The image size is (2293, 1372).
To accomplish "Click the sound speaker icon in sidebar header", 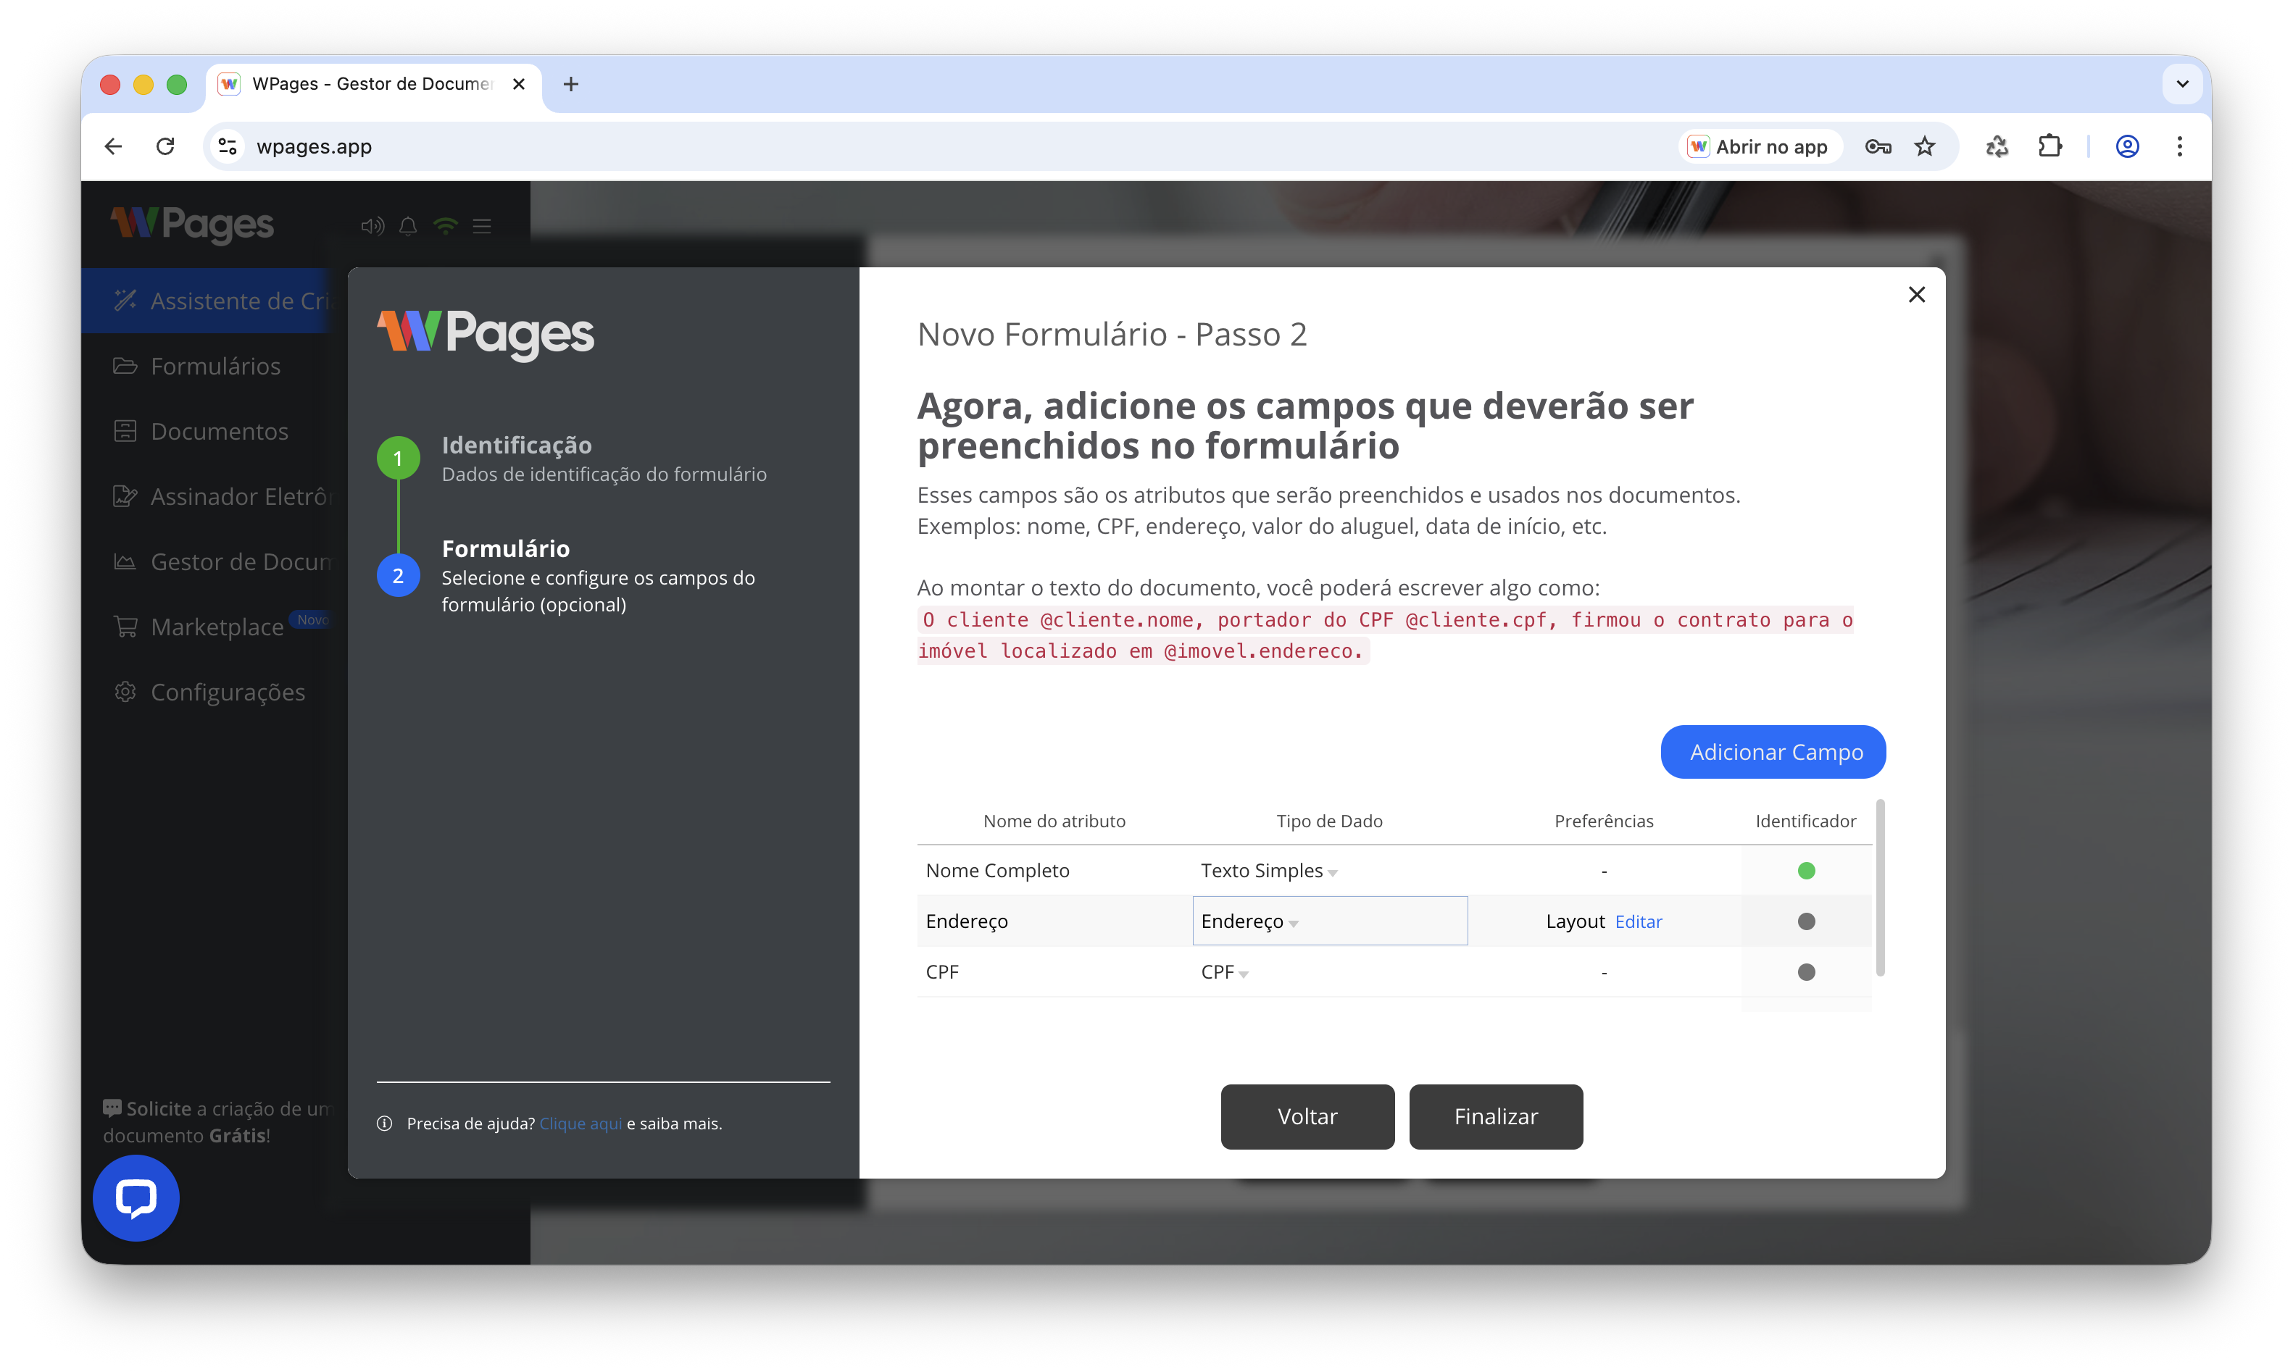I will pos(372,227).
